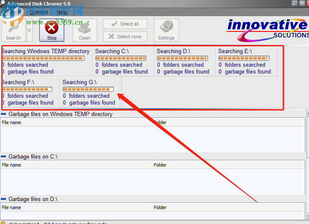
Task: Click the Searching G:\ progress bar
Action: point(88,89)
